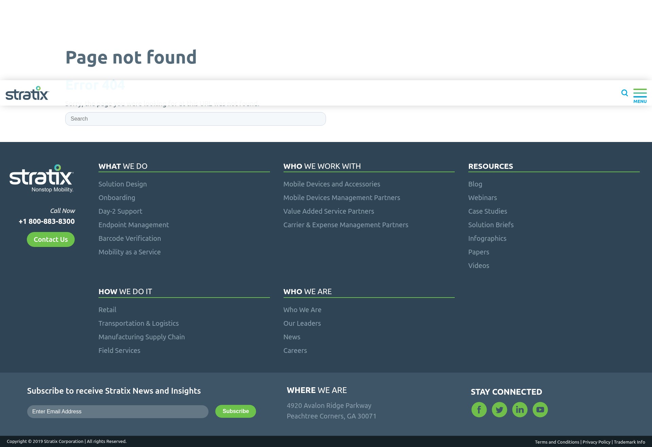Go to Value Added Service Partners
The image size is (652, 447).
[x=329, y=211]
